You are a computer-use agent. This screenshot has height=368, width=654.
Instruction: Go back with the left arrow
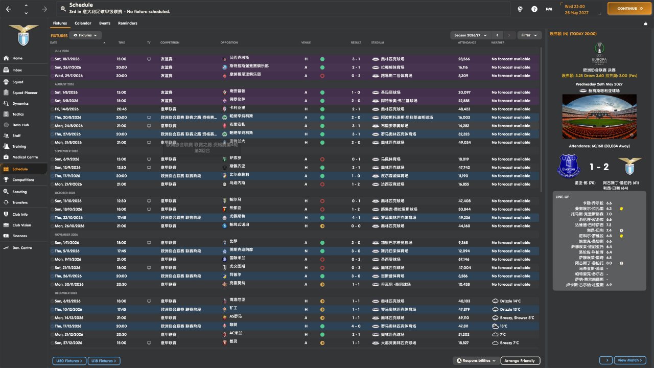(x=9, y=9)
